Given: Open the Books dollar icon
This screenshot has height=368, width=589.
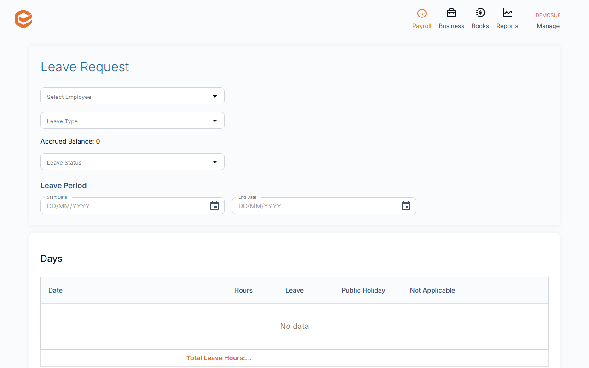Looking at the screenshot, I should [x=480, y=13].
